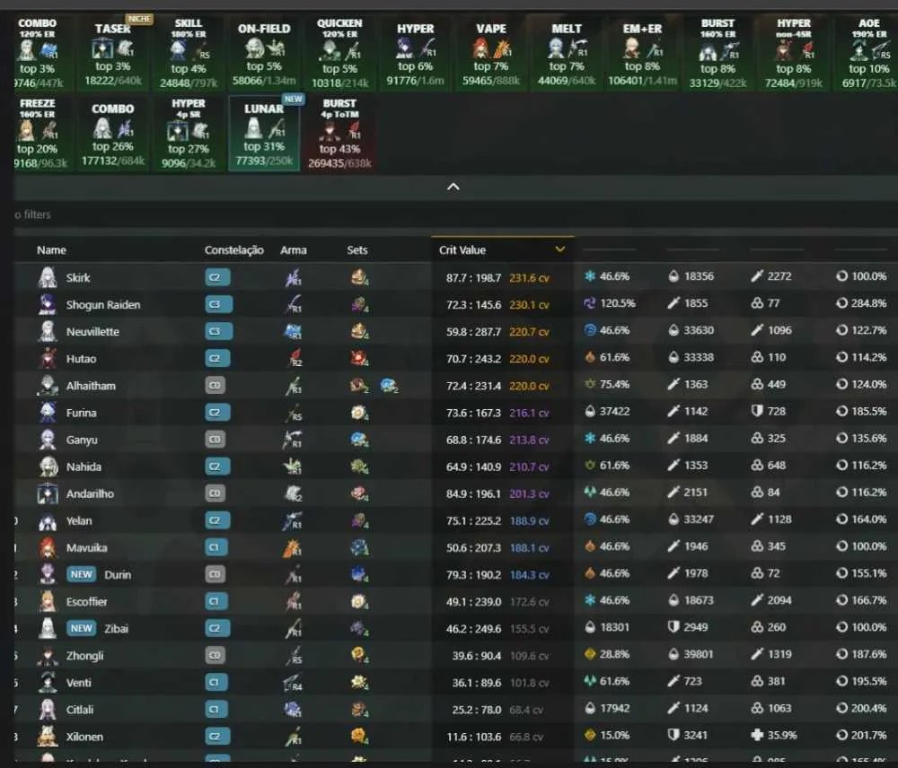Image resolution: width=898 pixels, height=768 pixels.
Task: Click Venti's weapon icon
Action: 294,683
